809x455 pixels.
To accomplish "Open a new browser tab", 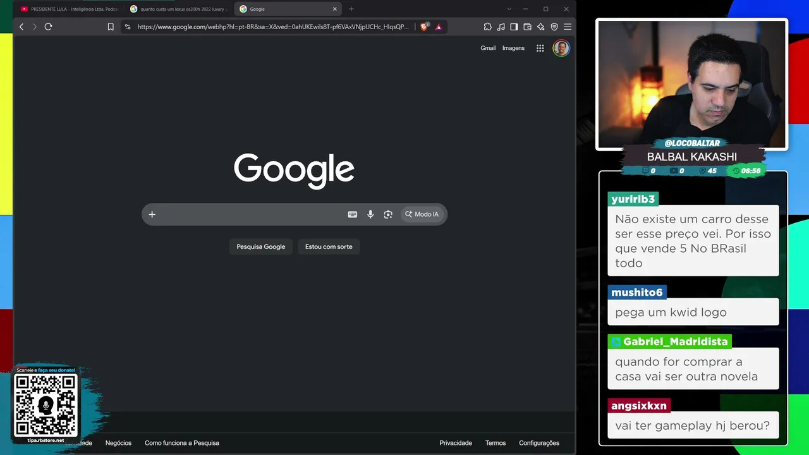I will pos(351,9).
